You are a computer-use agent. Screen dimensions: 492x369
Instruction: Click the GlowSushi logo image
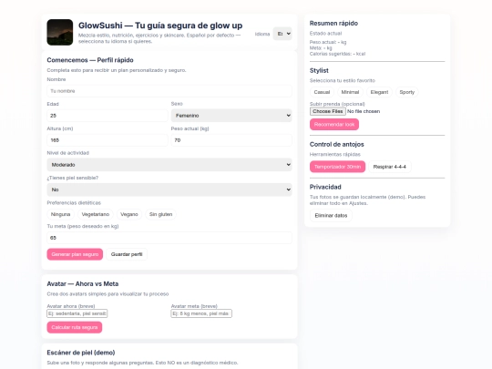tap(60, 32)
